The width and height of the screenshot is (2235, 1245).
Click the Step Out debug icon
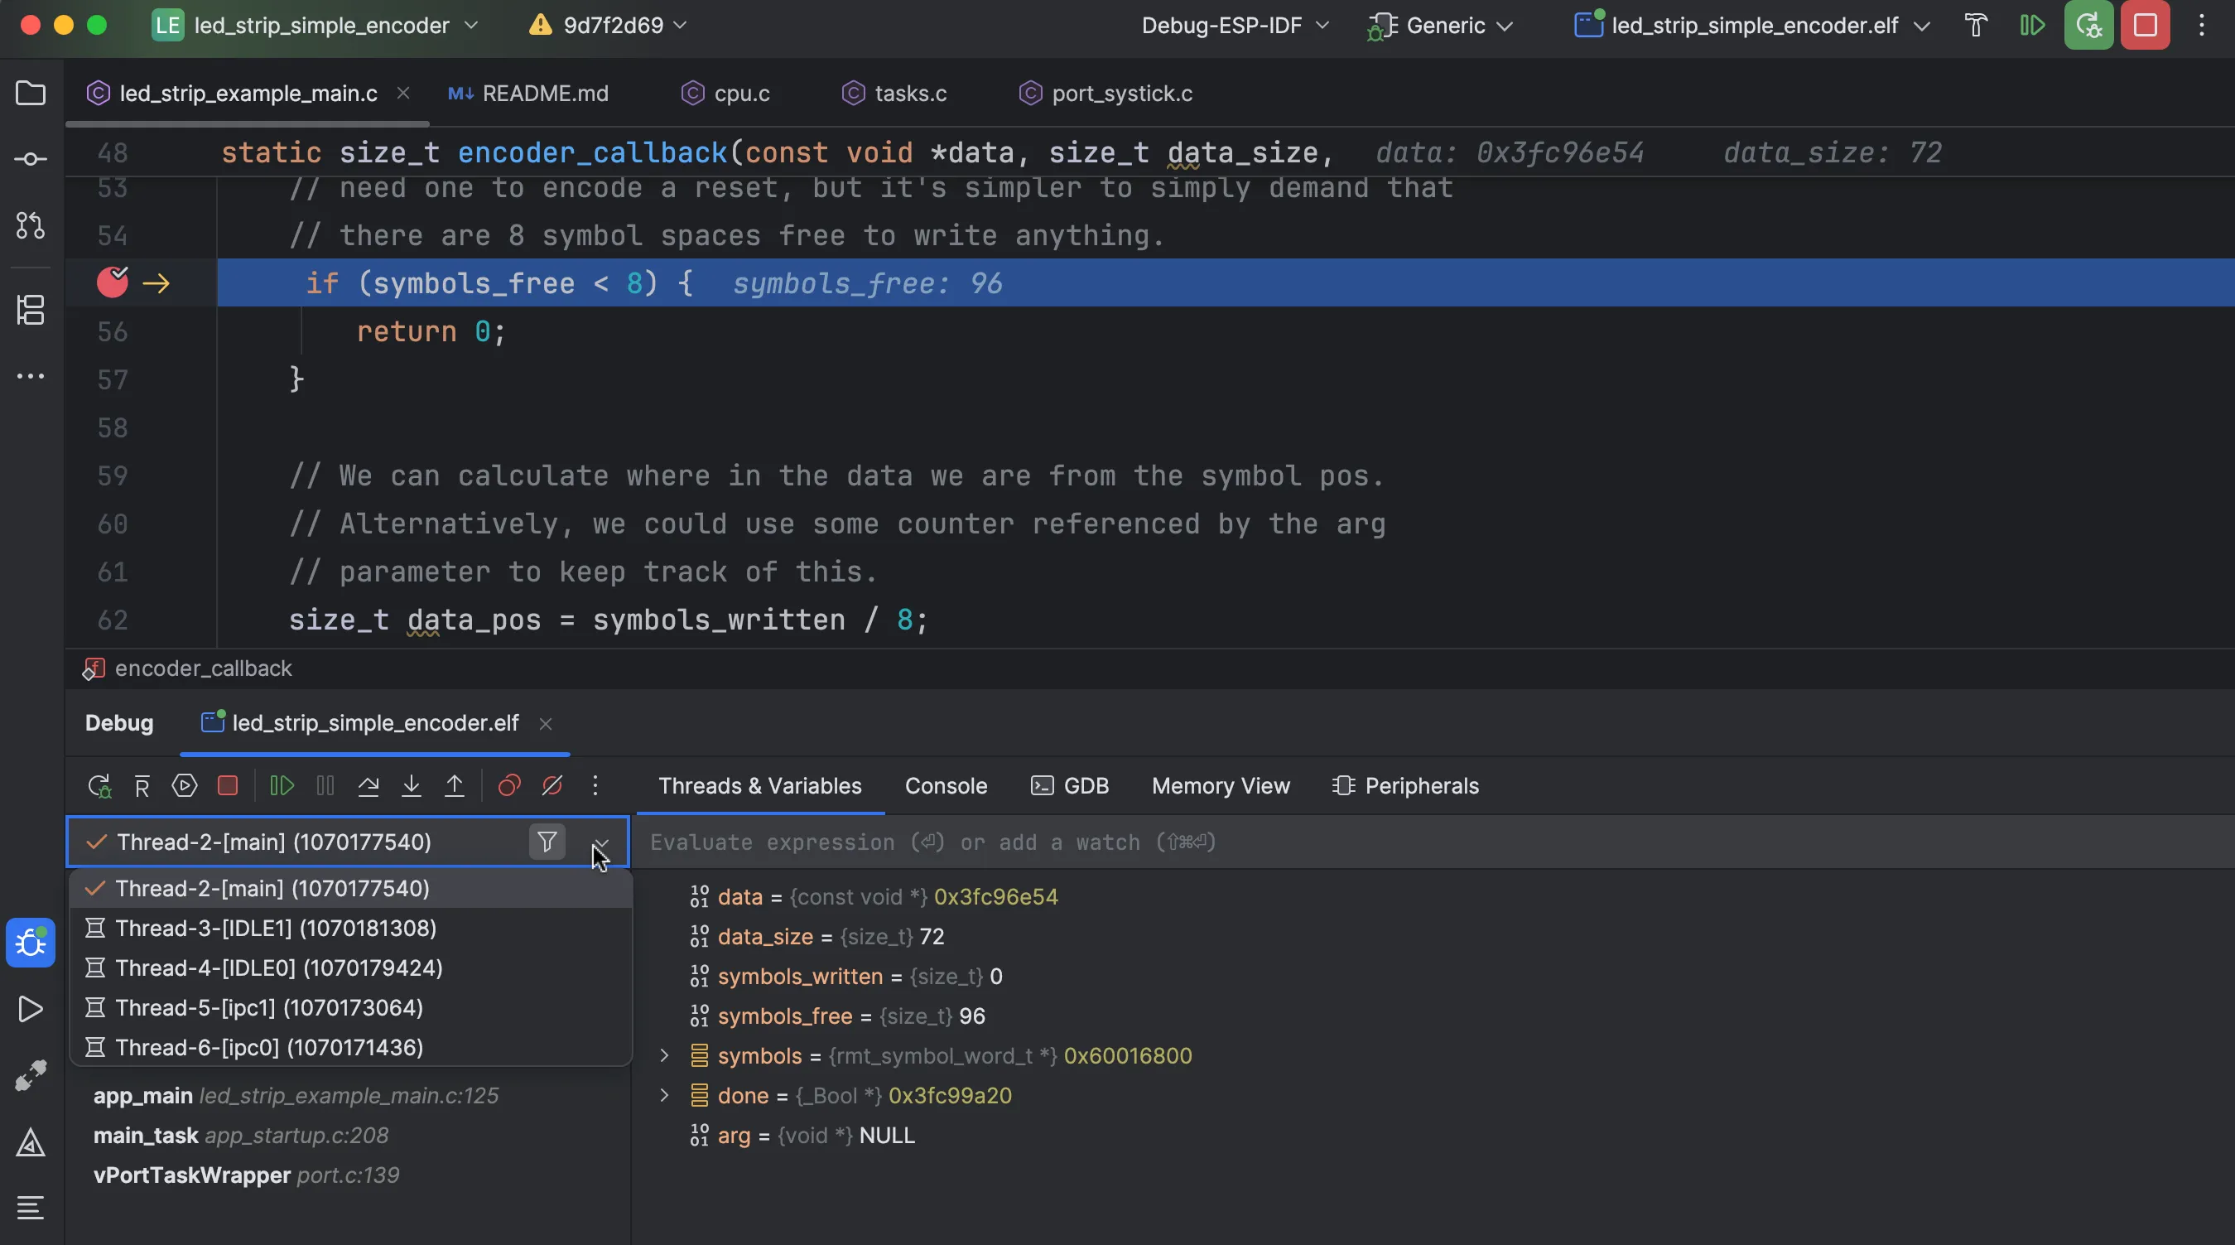pyautogui.click(x=454, y=786)
